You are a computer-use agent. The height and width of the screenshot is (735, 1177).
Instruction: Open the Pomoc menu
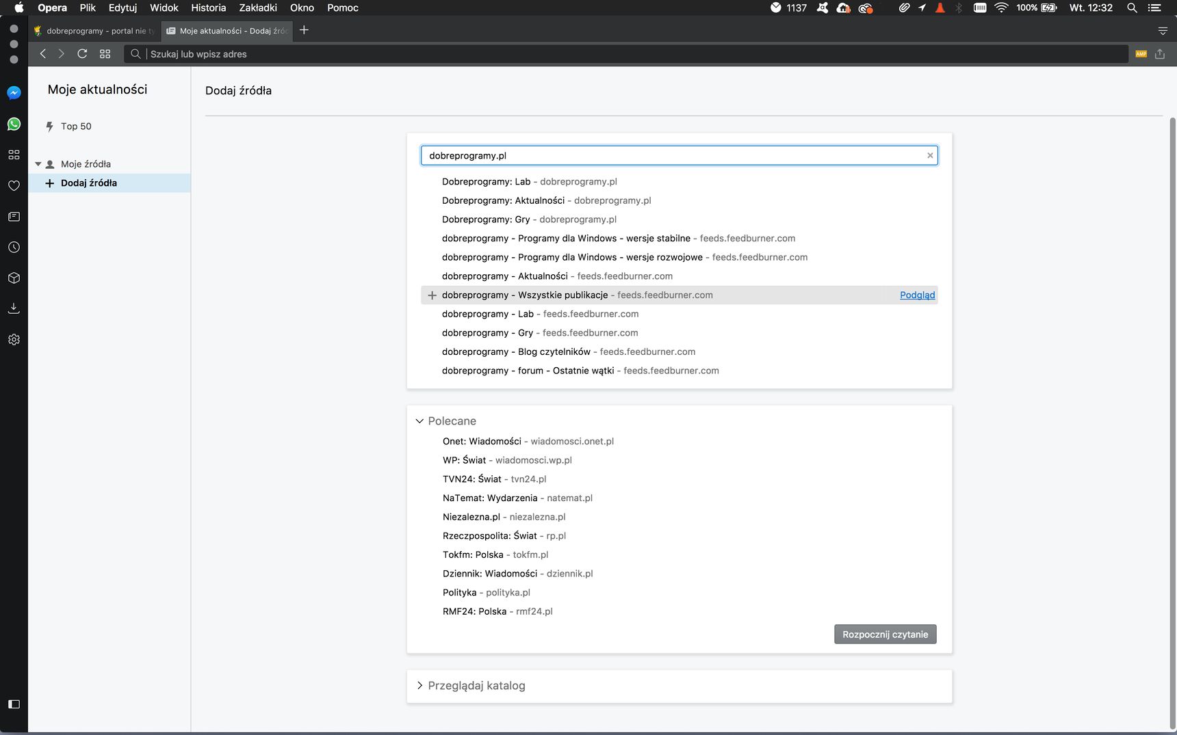tap(343, 8)
